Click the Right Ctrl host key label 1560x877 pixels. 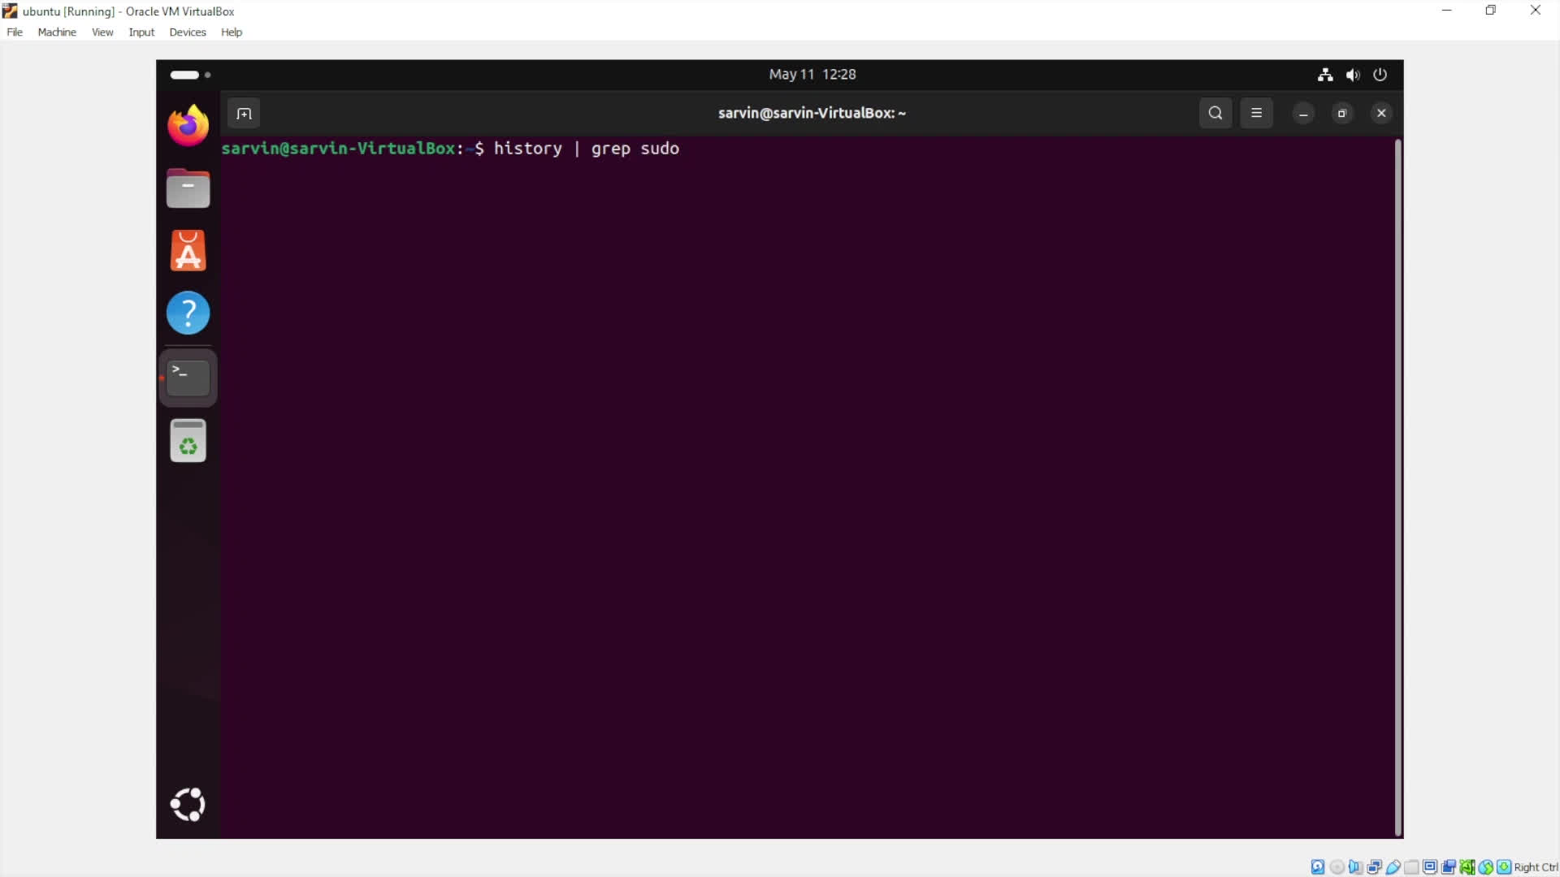point(1536,867)
